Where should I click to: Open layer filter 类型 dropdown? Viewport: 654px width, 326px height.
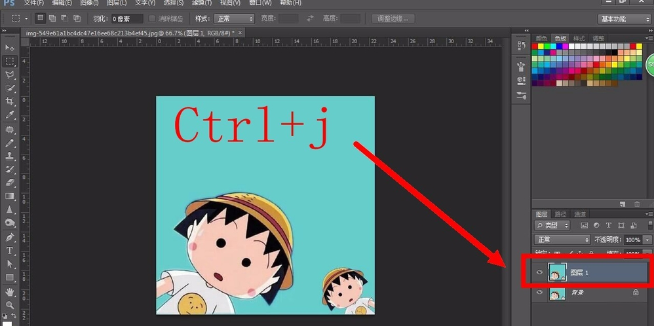click(x=552, y=225)
